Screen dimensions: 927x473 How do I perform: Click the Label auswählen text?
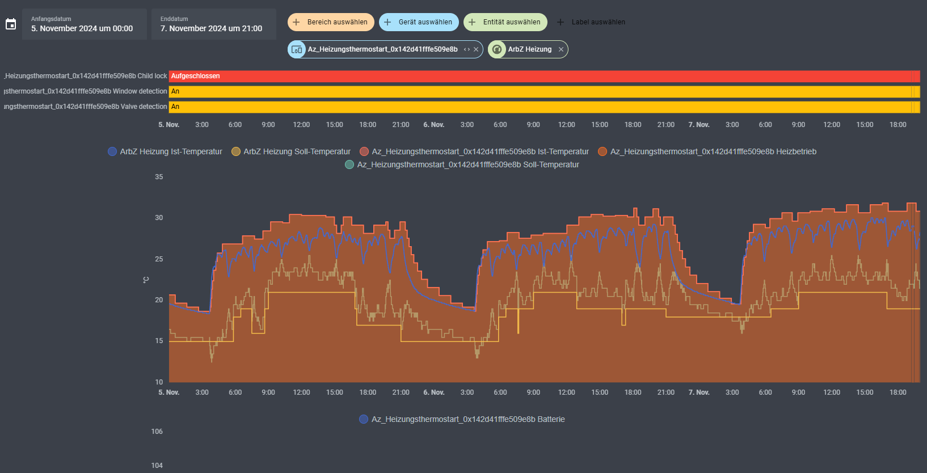point(598,22)
